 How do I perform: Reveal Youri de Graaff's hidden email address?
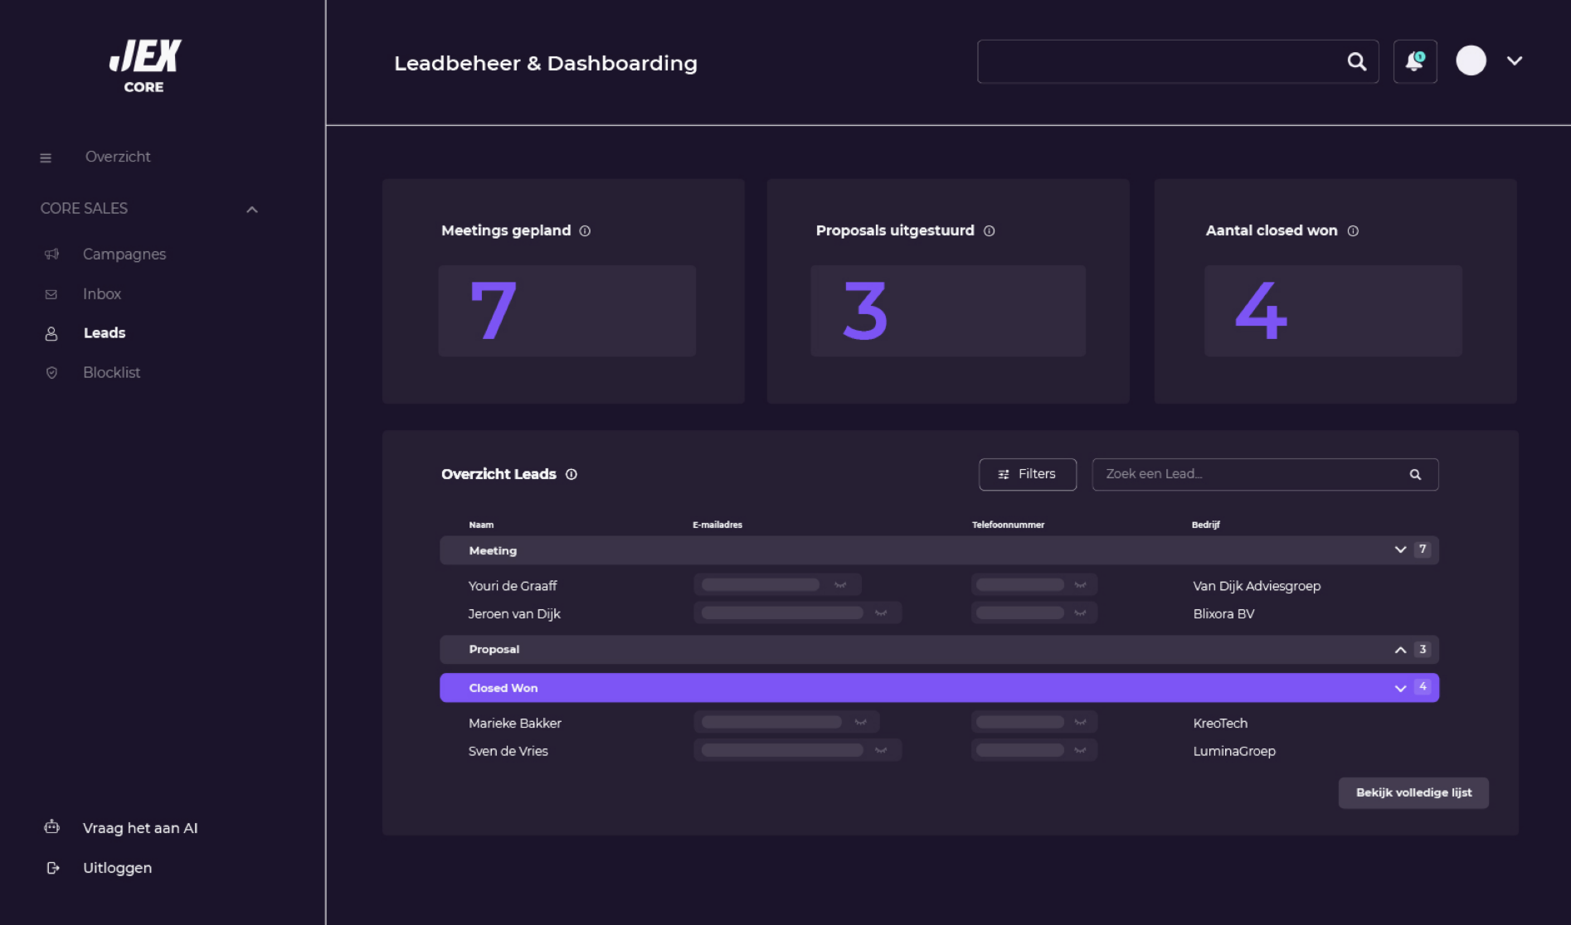(840, 585)
